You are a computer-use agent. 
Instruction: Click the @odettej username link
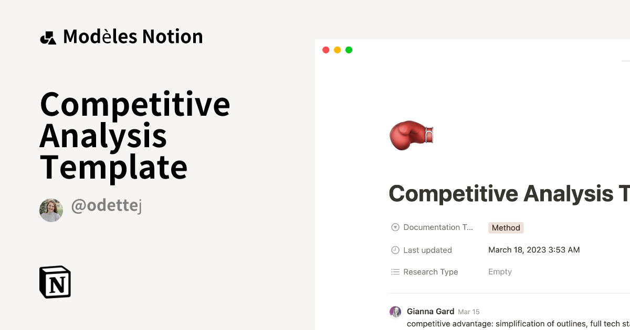(107, 205)
